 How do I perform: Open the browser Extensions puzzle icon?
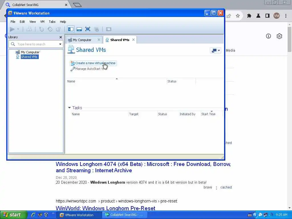(249, 16)
